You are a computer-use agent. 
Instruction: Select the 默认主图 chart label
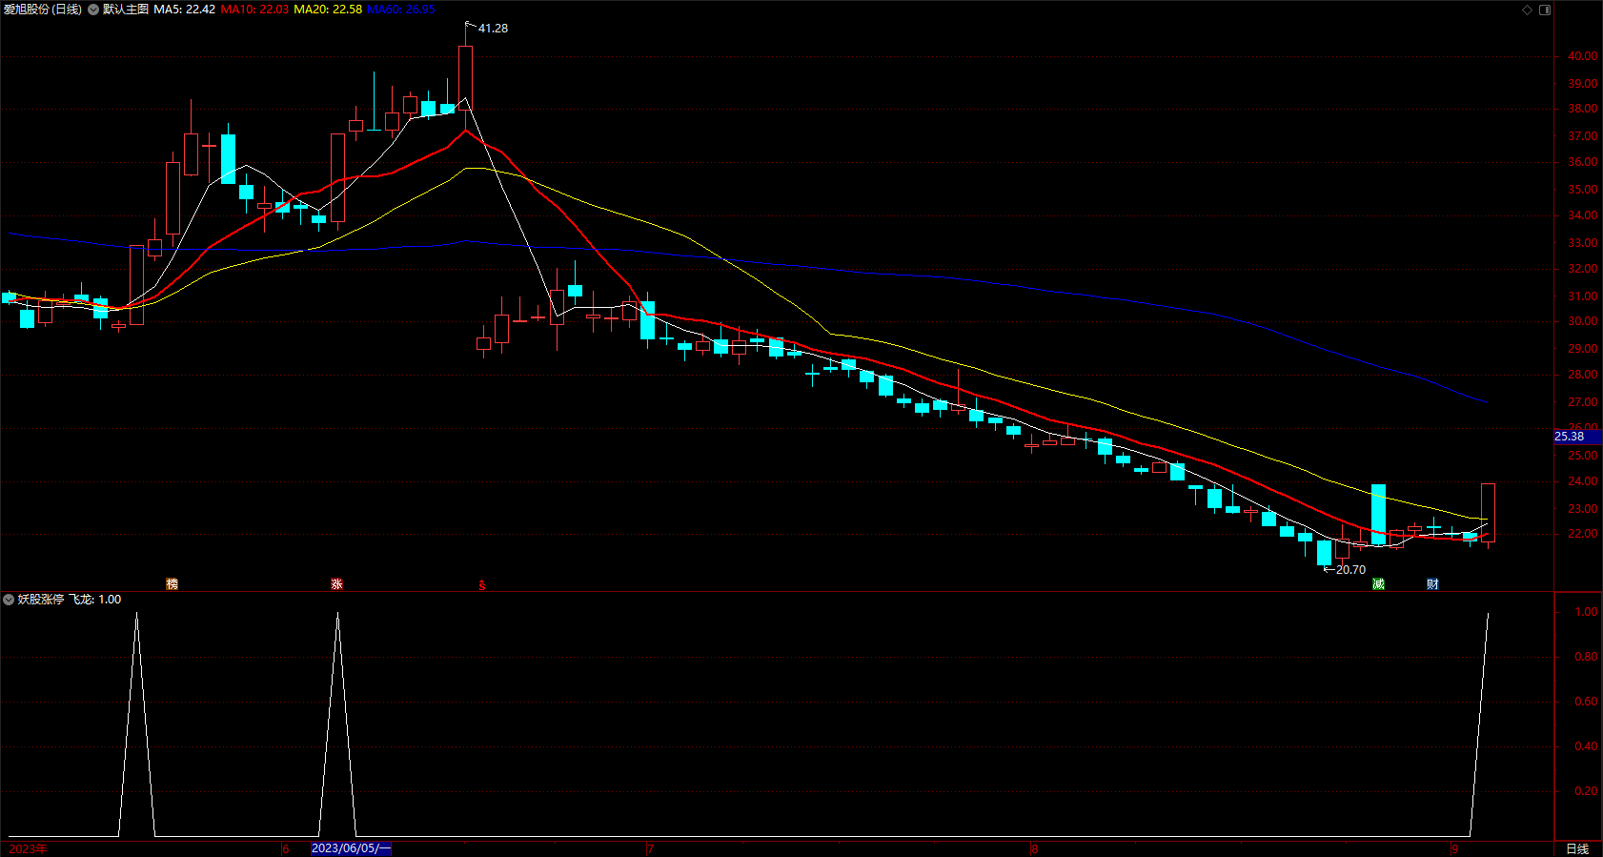(126, 10)
